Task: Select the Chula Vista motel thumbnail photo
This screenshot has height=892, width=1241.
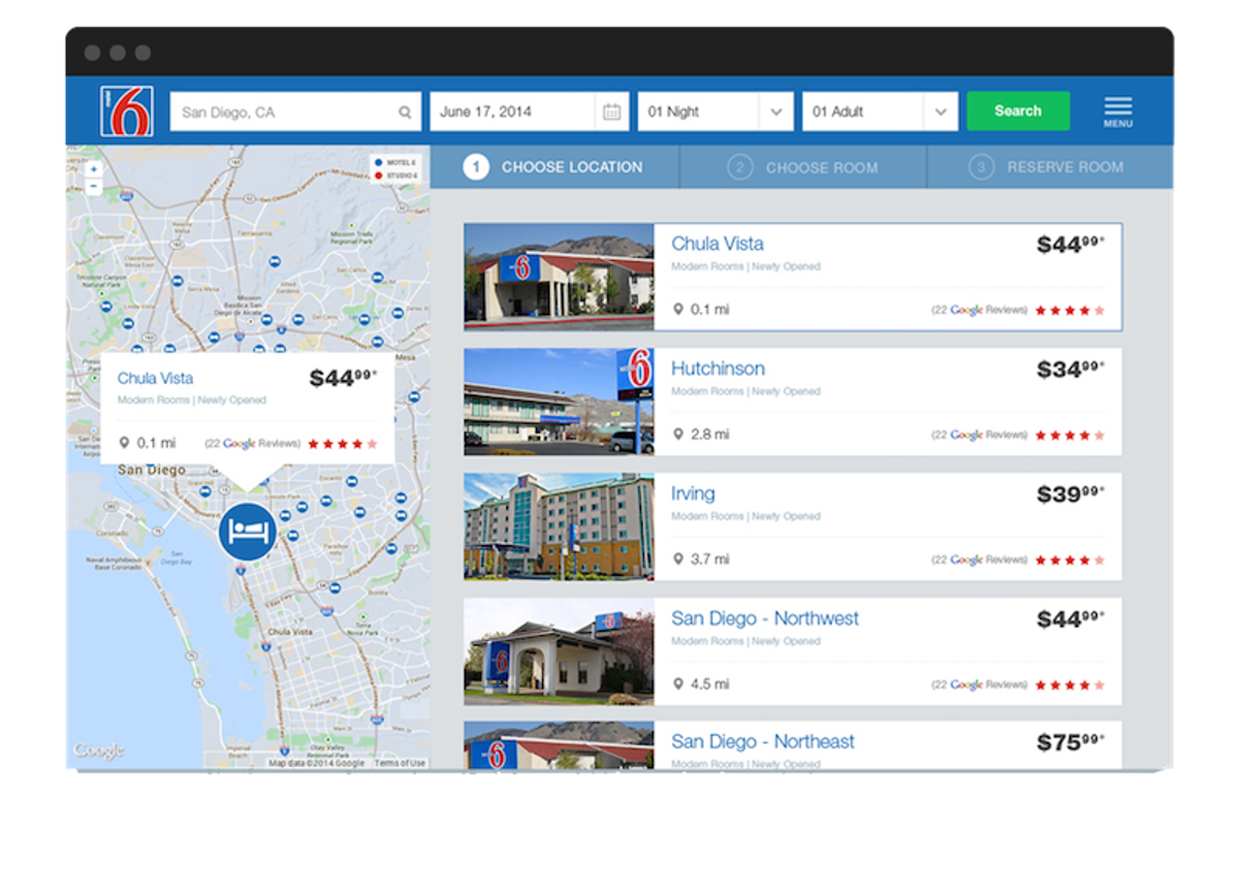Action: (x=558, y=277)
